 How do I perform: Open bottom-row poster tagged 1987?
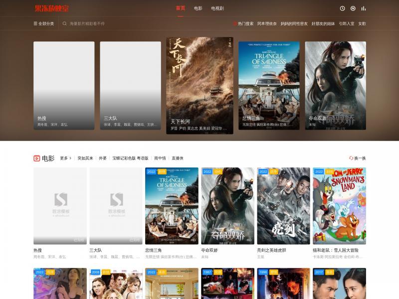tap(228, 284)
